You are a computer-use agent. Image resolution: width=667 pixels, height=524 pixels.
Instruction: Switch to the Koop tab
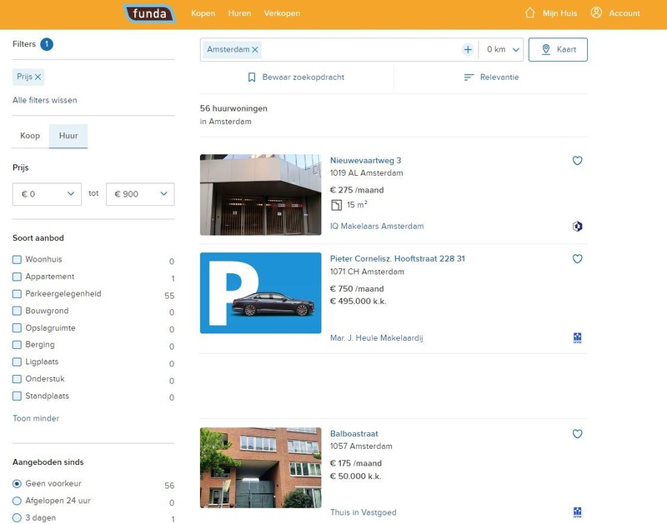coord(30,136)
